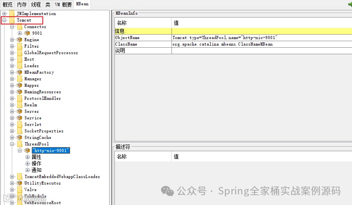Select the ProtocolHandler tree item

(x=43, y=98)
